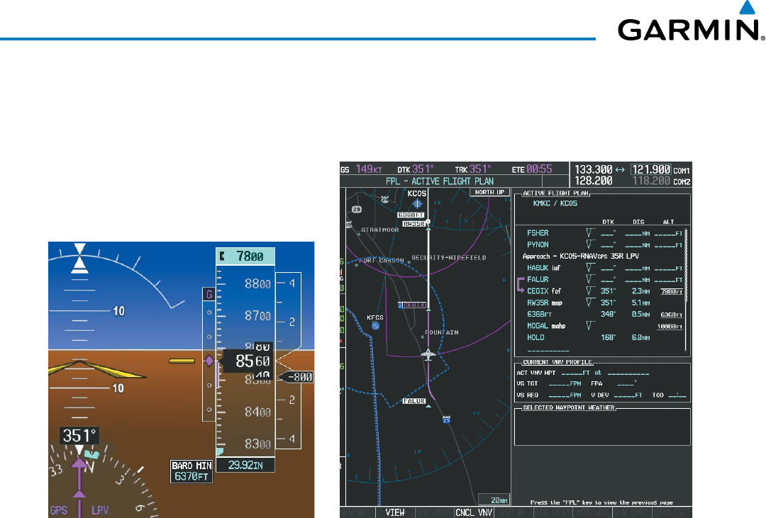Click the 133.300 active COM1 frequency
This screenshot has height=518, width=766.
593,169
